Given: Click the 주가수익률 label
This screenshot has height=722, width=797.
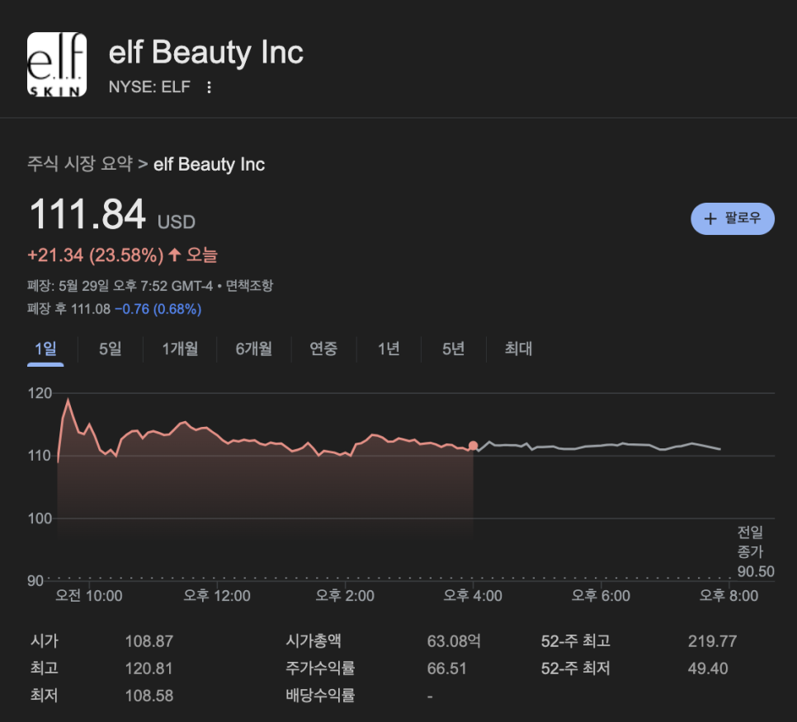Looking at the screenshot, I should point(320,668).
